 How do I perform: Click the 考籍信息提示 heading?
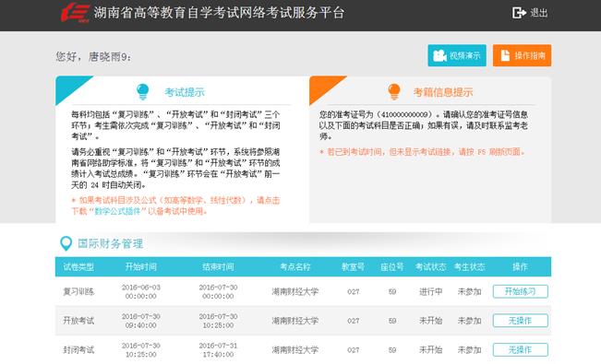point(443,92)
